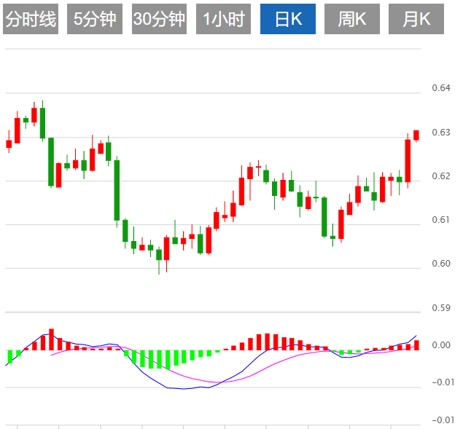
Task: Click the large red candle rising from 0.62 to 0.63
Action: pyautogui.click(x=408, y=160)
